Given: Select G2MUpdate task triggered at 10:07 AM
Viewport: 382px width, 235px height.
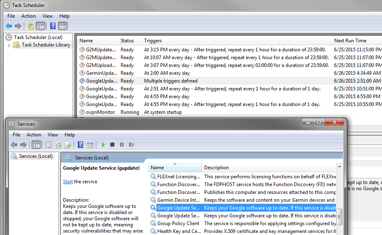Looking at the screenshot, I should coord(230,58).
